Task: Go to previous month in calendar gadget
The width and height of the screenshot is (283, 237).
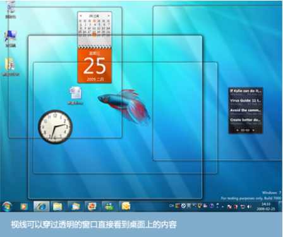Action: (80, 16)
